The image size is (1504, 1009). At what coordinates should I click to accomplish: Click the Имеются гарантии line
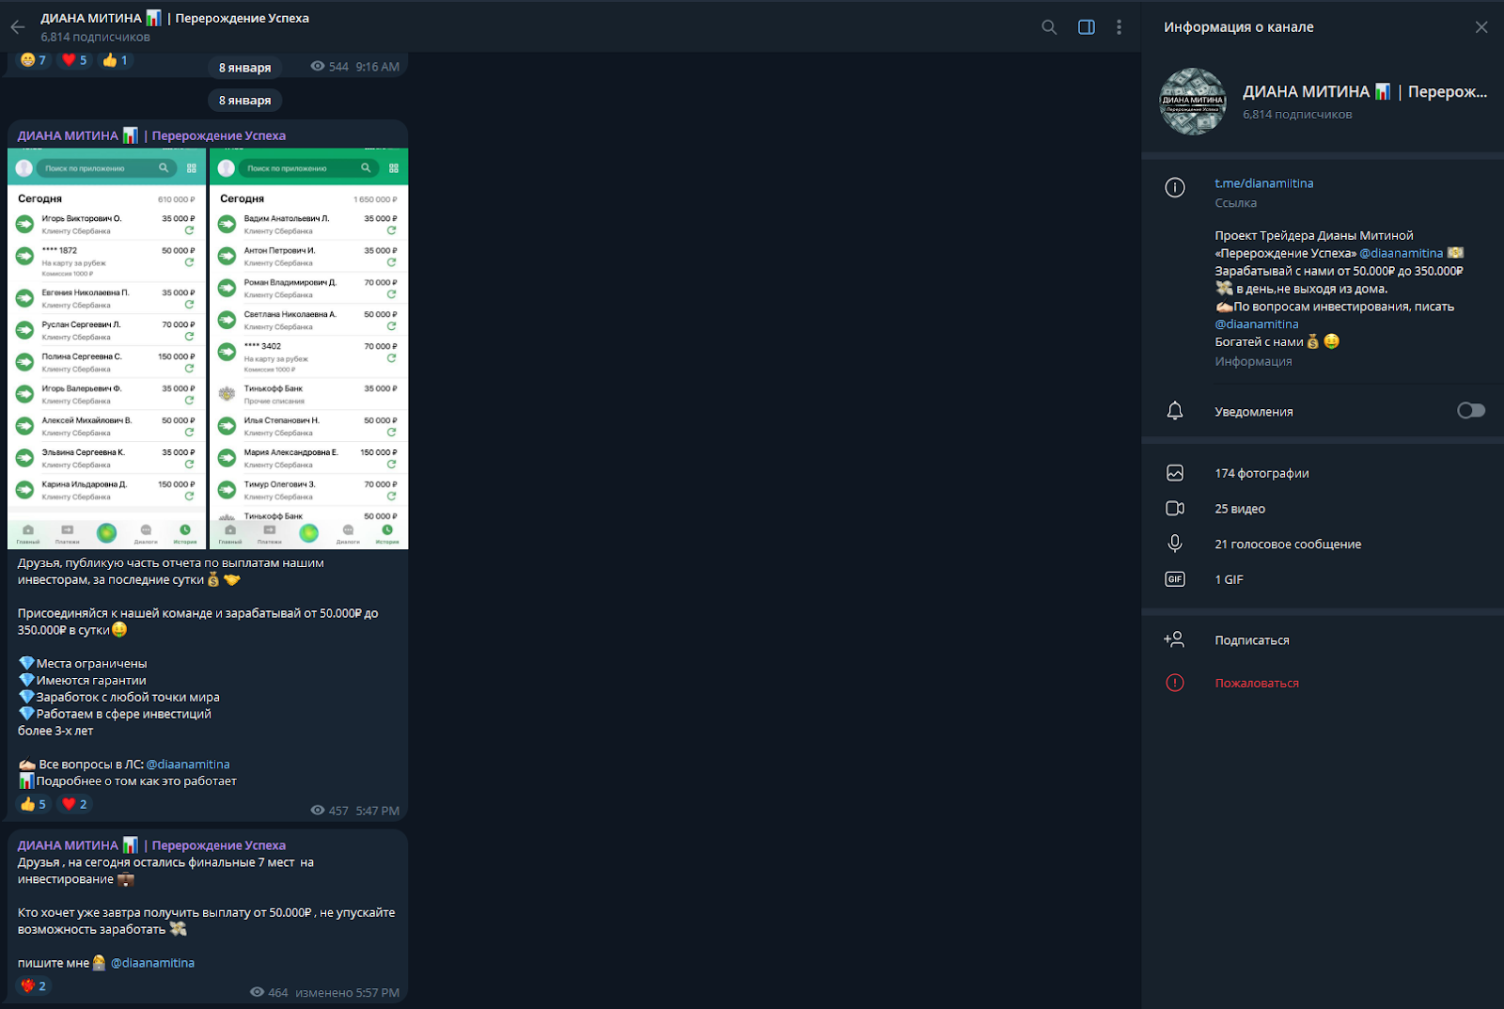pos(82,681)
